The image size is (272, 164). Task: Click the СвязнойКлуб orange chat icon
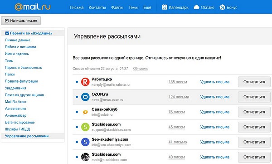click(85, 112)
